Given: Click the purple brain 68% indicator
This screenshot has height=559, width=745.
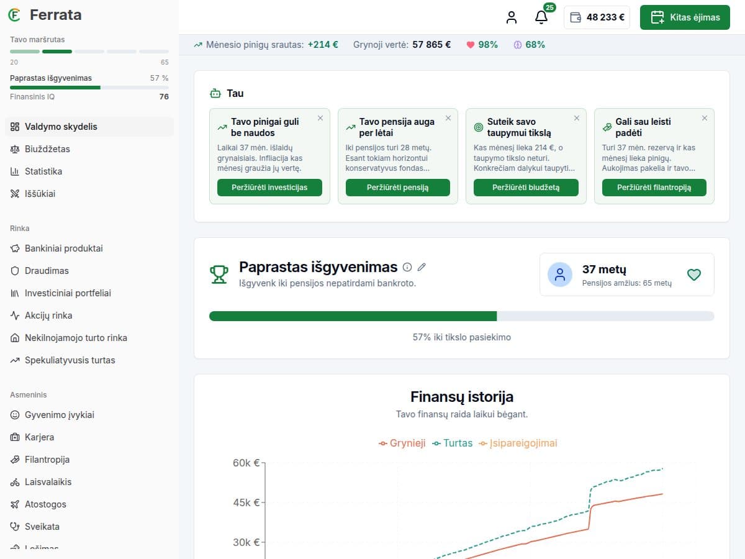Looking at the screenshot, I should pyautogui.click(x=529, y=45).
